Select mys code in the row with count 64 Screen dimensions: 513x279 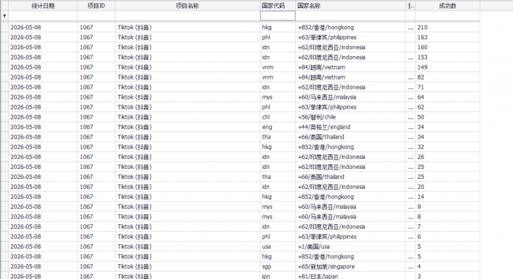point(278,97)
